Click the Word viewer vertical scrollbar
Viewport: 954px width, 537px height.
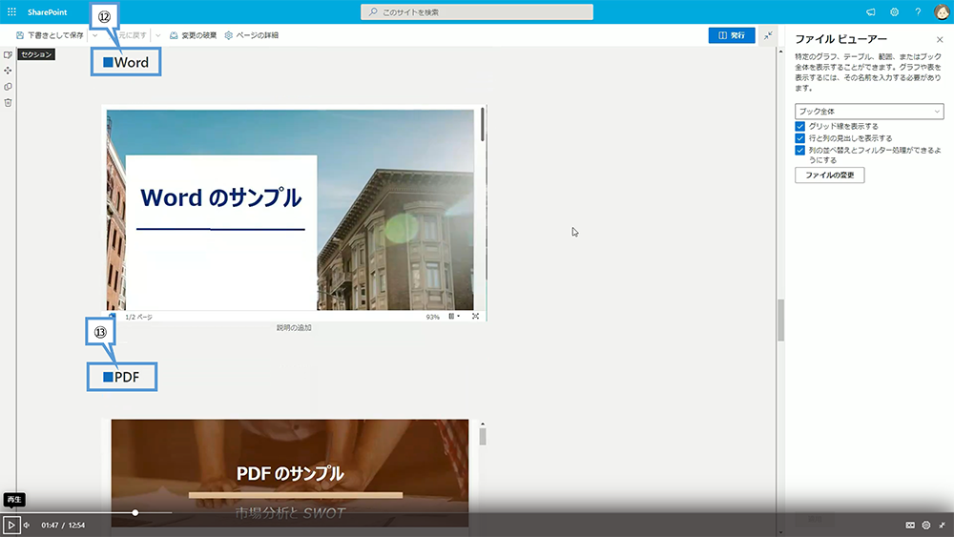click(x=483, y=125)
